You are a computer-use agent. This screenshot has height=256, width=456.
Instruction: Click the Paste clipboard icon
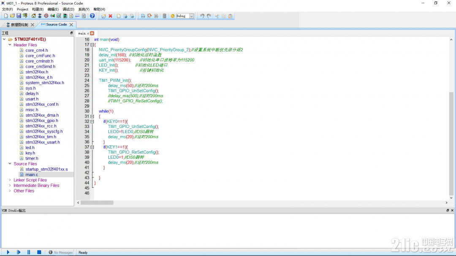click(231, 16)
